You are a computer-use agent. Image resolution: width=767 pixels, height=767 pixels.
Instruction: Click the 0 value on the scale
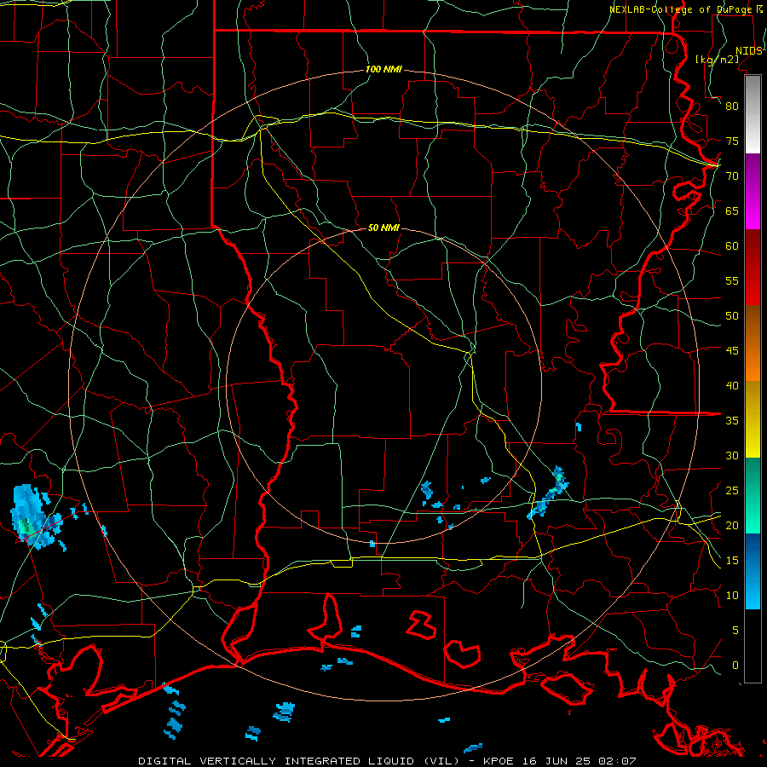(735, 666)
